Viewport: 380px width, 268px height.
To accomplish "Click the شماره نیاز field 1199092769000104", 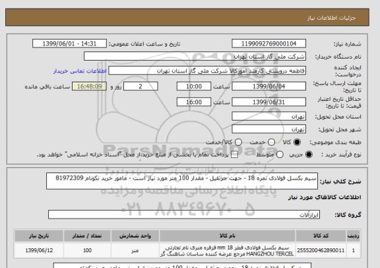I will [269, 43].
